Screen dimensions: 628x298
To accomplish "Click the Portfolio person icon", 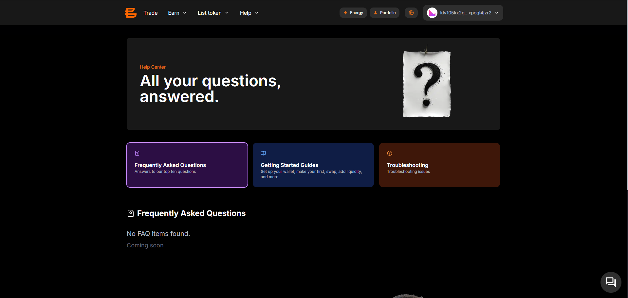I will click(376, 13).
